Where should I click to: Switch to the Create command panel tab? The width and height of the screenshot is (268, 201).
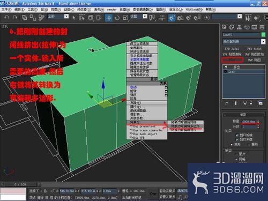[224, 27]
